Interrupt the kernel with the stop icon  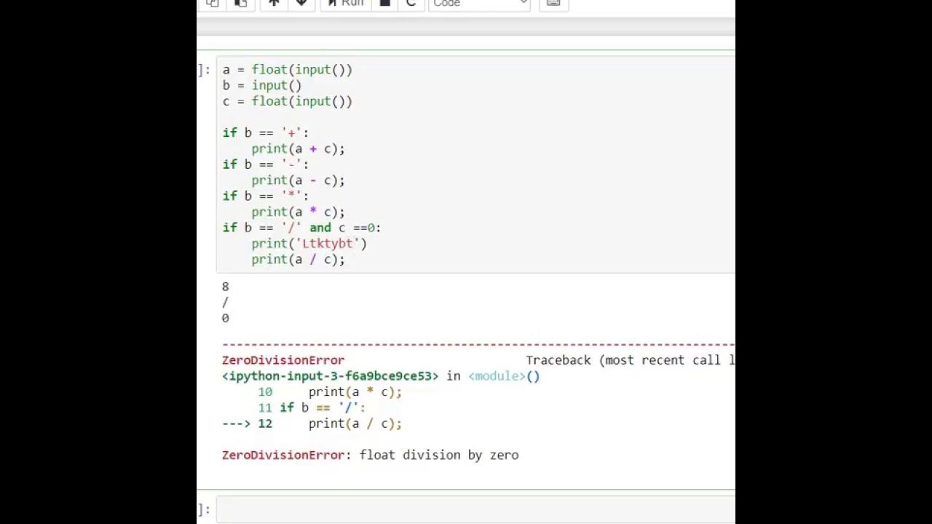point(385,3)
